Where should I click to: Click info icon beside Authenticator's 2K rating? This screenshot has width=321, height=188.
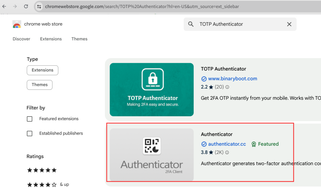[x=227, y=153]
